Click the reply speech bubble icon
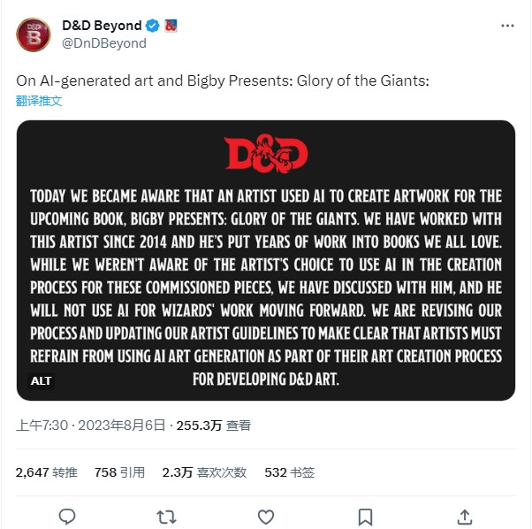532x529 pixels. pyautogui.click(x=66, y=516)
